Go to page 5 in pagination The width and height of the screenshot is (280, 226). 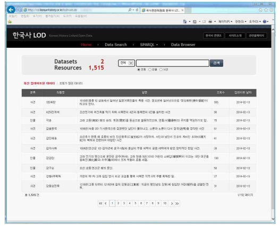[x=135, y=203]
